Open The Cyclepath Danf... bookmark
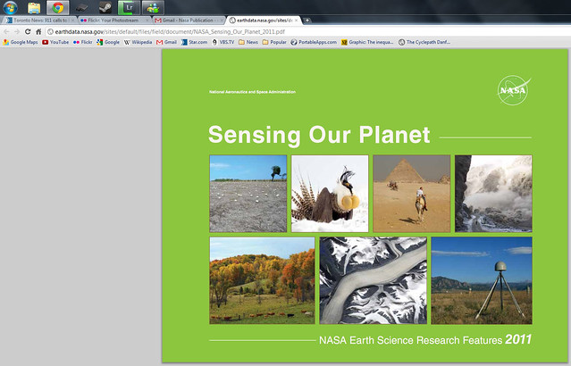This screenshot has width=571, height=366. [x=424, y=42]
